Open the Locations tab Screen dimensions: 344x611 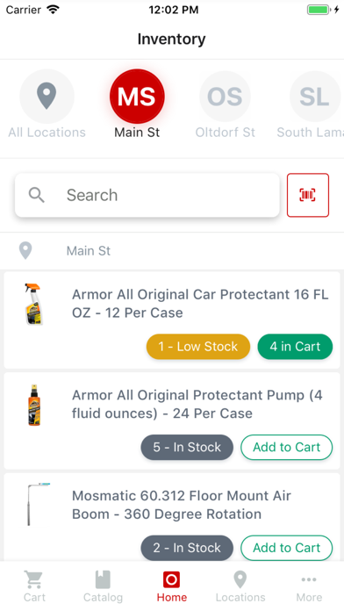tap(240, 586)
